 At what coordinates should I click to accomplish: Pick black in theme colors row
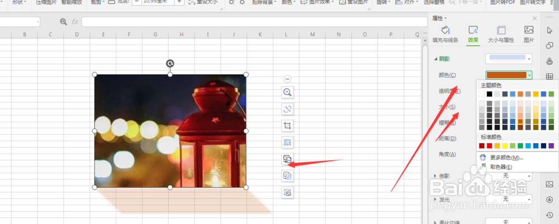pos(490,94)
